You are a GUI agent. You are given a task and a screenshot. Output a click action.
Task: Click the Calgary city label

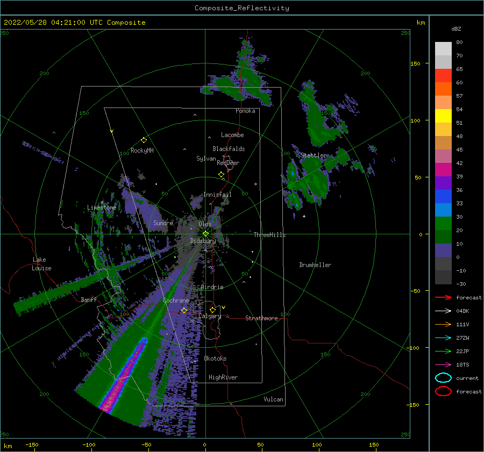pyautogui.click(x=210, y=316)
